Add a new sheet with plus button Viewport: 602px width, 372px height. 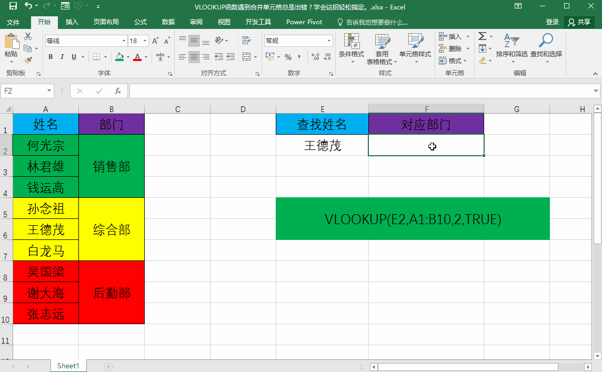[x=108, y=367]
